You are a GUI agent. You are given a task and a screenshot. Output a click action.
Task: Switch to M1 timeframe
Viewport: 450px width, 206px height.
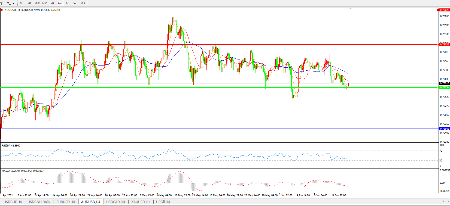pos(22,4)
